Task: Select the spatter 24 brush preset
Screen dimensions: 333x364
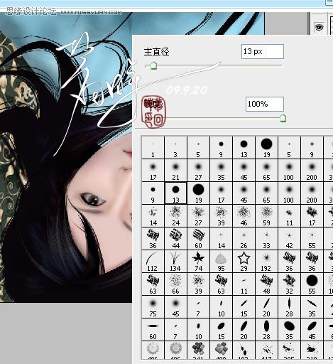Action: (175, 216)
